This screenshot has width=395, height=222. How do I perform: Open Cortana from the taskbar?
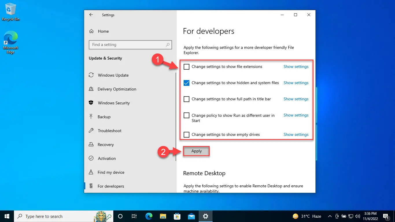[120, 216]
